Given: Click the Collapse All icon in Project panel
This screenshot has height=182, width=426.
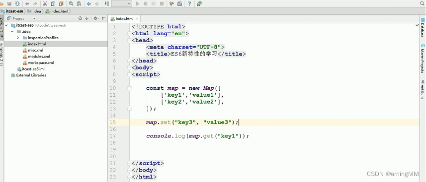Looking at the screenshot, I should pos(87,18).
